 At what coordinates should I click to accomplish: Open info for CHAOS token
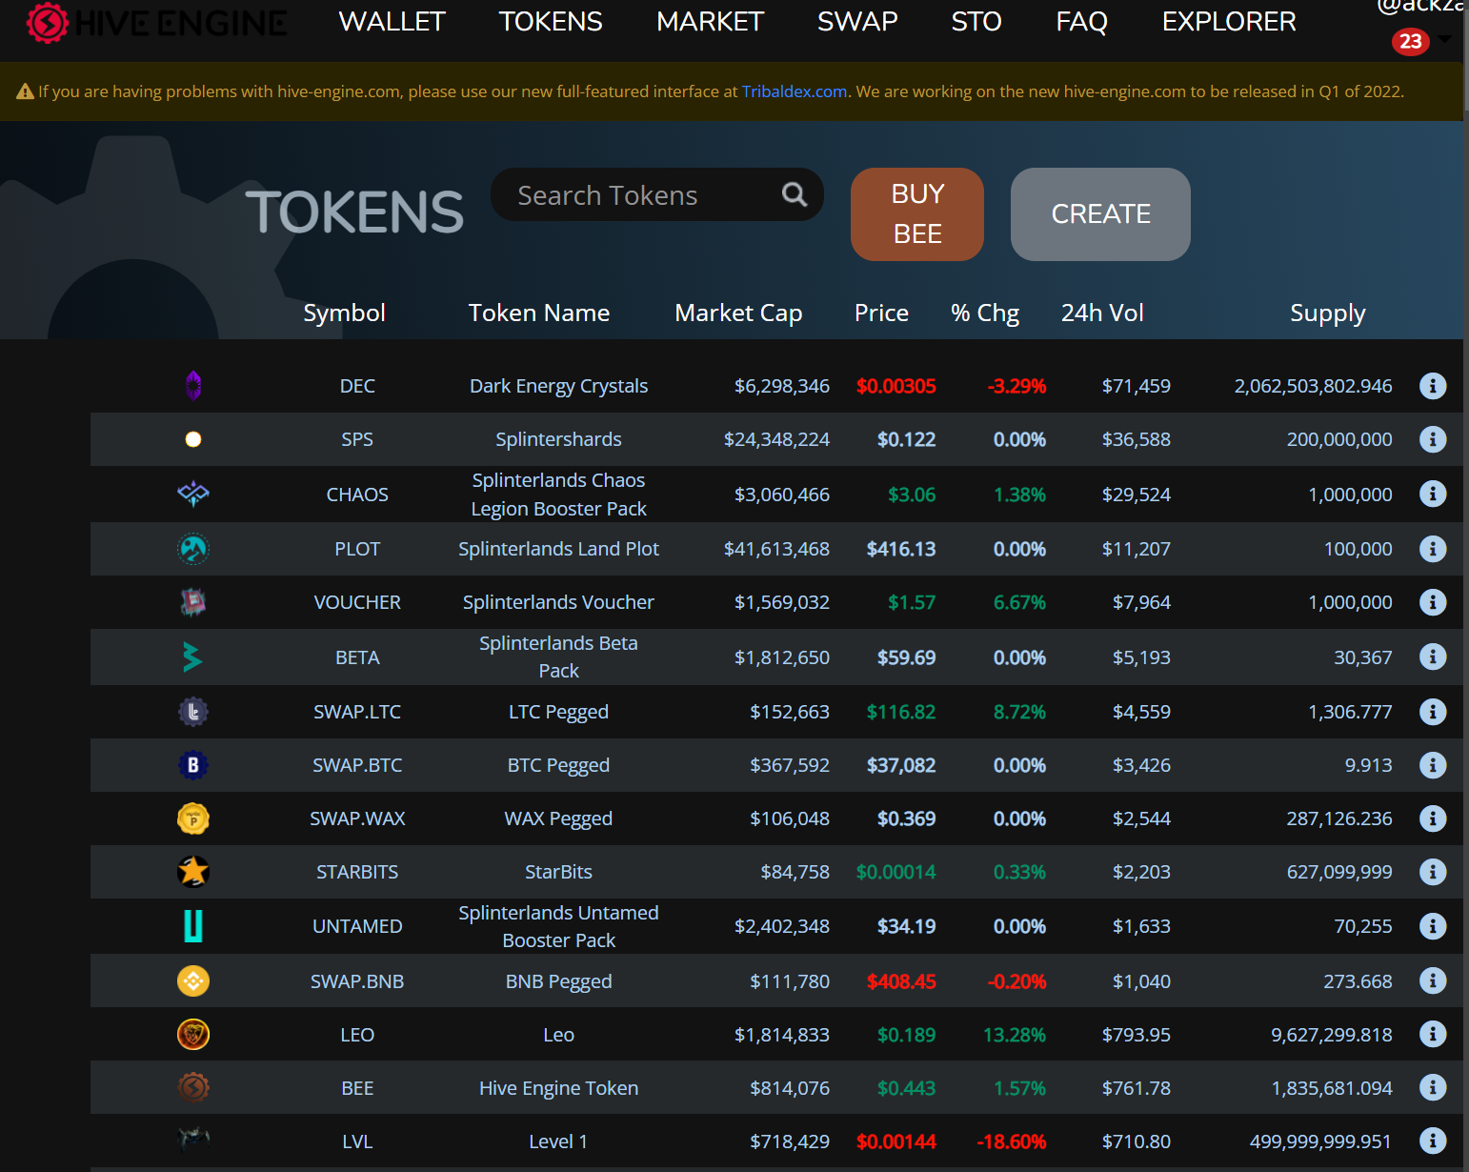pos(1432,494)
